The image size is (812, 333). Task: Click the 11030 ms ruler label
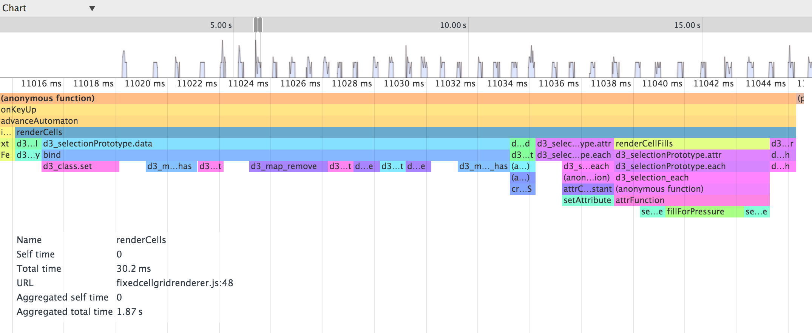(x=404, y=83)
